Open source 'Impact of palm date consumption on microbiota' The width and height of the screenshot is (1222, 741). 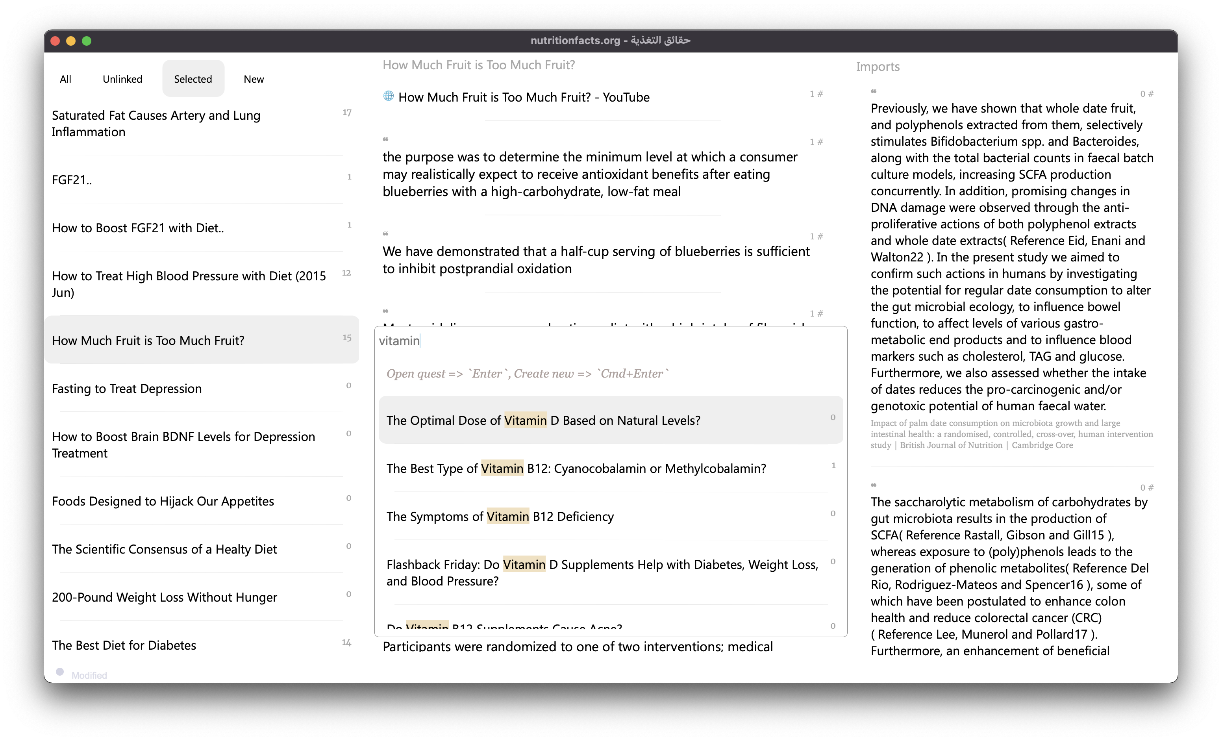(x=1012, y=434)
